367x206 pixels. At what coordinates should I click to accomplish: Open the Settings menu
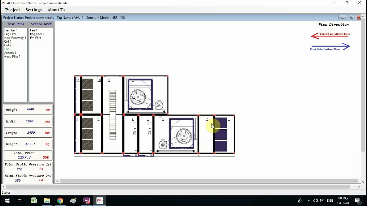click(34, 10)
